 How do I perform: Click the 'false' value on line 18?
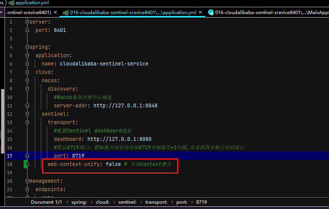coord(113,164)
